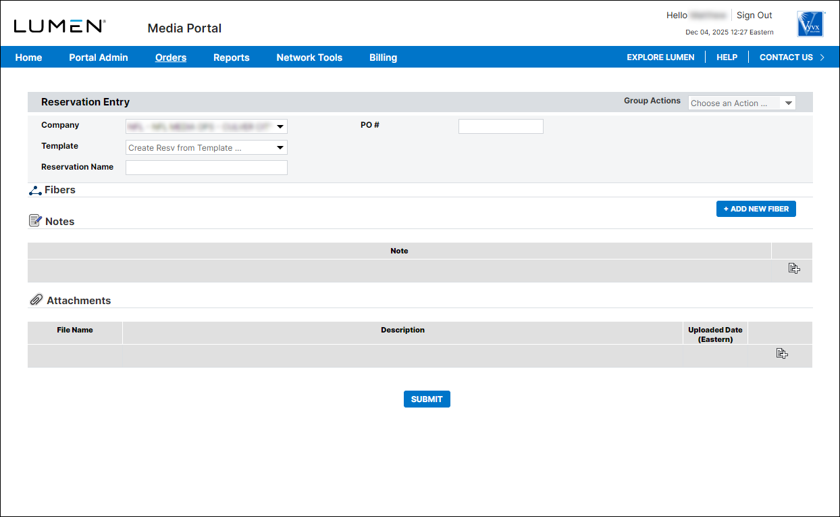840x517 pixels.
Task: Click the chevron arrow after Contact Us
Action: (822, 57)
